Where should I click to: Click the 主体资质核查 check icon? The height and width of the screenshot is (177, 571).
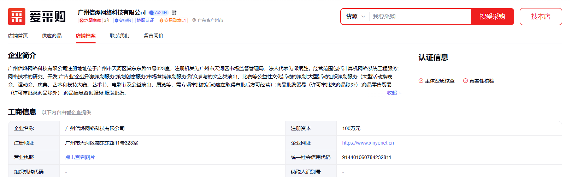421,81
